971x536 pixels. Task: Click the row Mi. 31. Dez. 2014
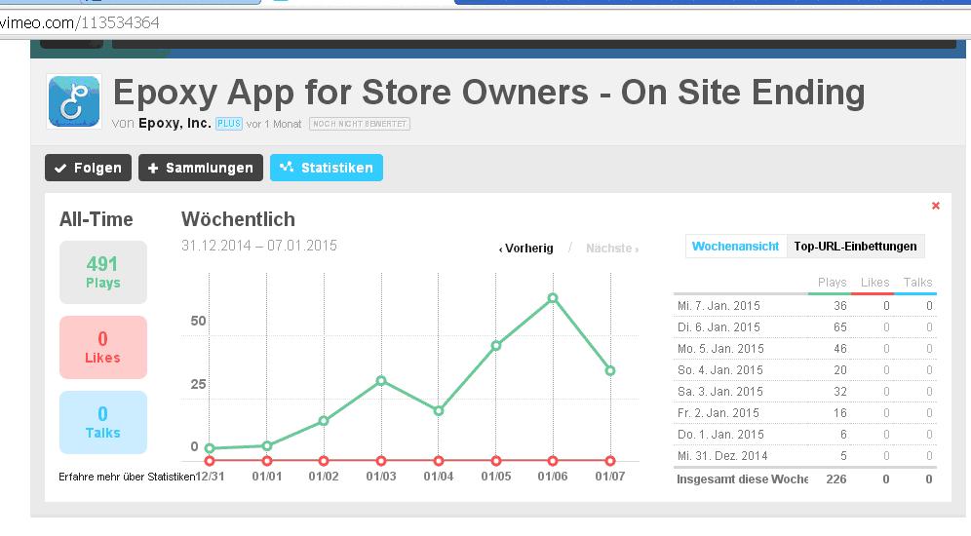point(805,456)
